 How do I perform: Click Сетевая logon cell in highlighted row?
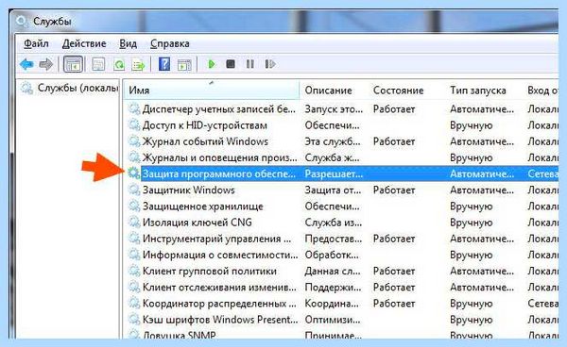point(543,173)
